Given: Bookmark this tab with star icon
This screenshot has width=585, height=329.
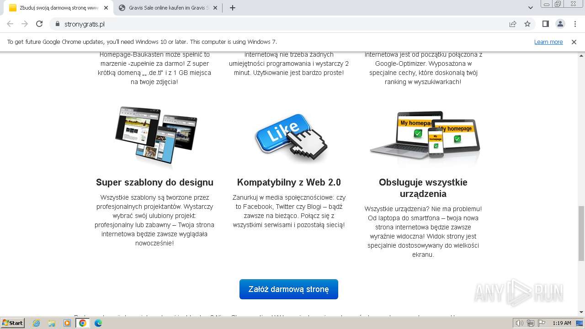Looking at the screenshot, I should pyautogui.click(x=527, y=24).
